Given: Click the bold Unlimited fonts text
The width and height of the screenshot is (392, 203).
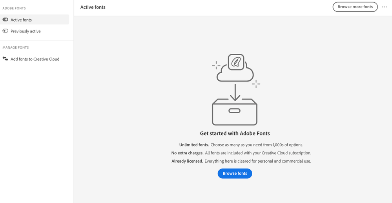Looking at the screenshot, I should point(194,145).
